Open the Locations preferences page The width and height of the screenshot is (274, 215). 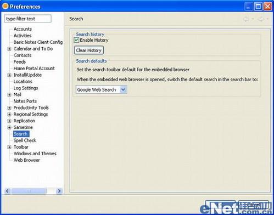(x=23, y=82)
